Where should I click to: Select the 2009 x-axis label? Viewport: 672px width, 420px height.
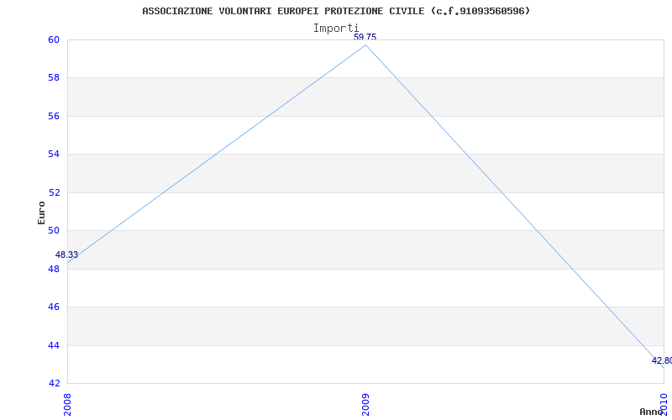(x=365, y=404)
